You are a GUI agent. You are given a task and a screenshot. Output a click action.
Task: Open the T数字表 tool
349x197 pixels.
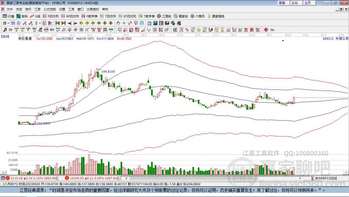pos(147,16)
